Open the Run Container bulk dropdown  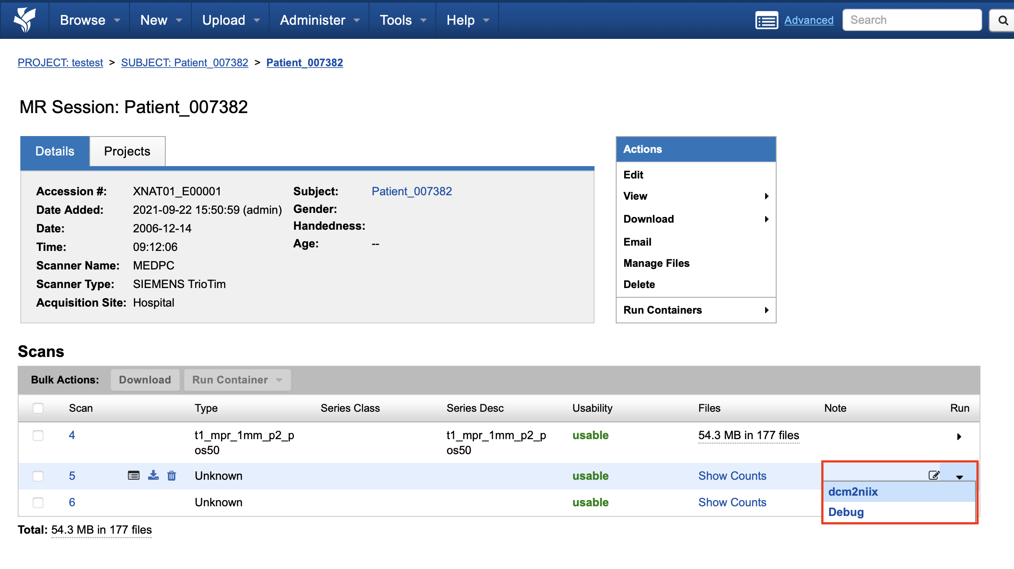click(x=237, y=380)
